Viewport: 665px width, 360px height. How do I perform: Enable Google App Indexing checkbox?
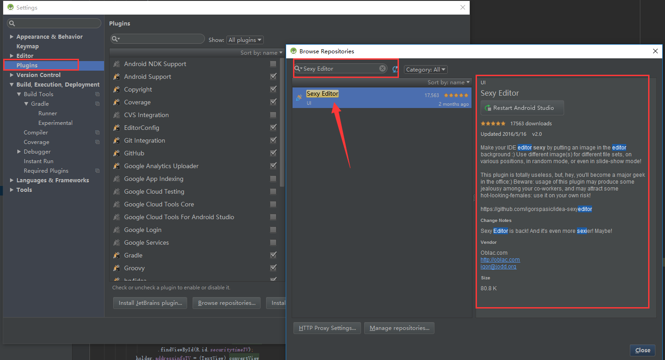coord(273,179)
